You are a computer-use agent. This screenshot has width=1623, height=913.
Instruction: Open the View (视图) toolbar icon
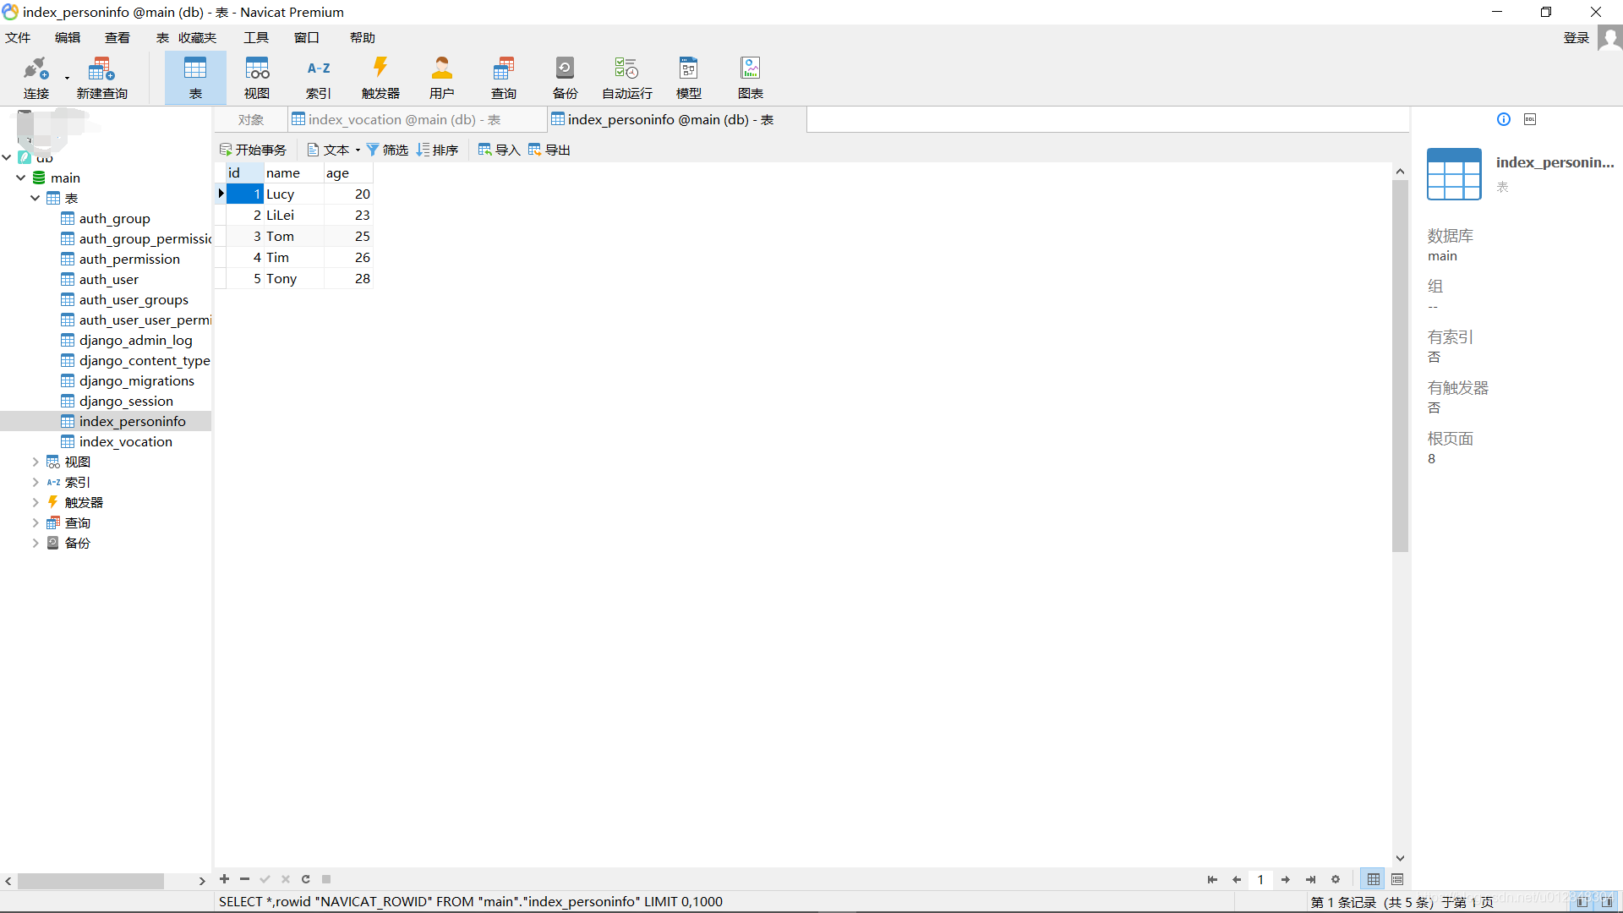click(x=257, y=78)
